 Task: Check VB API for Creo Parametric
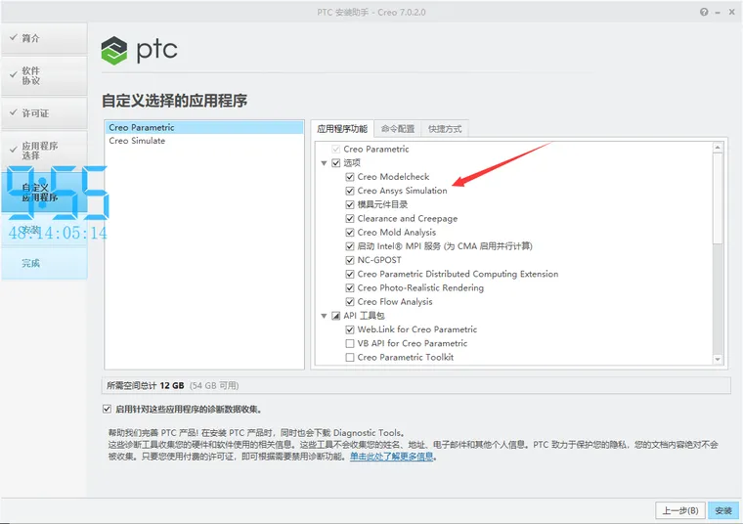(350, 343)
